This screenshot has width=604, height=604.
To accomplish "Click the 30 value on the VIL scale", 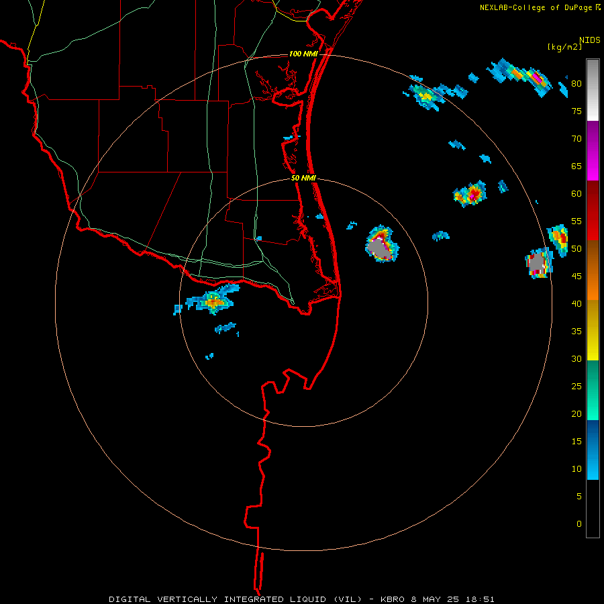I will (x=576, y=358).
